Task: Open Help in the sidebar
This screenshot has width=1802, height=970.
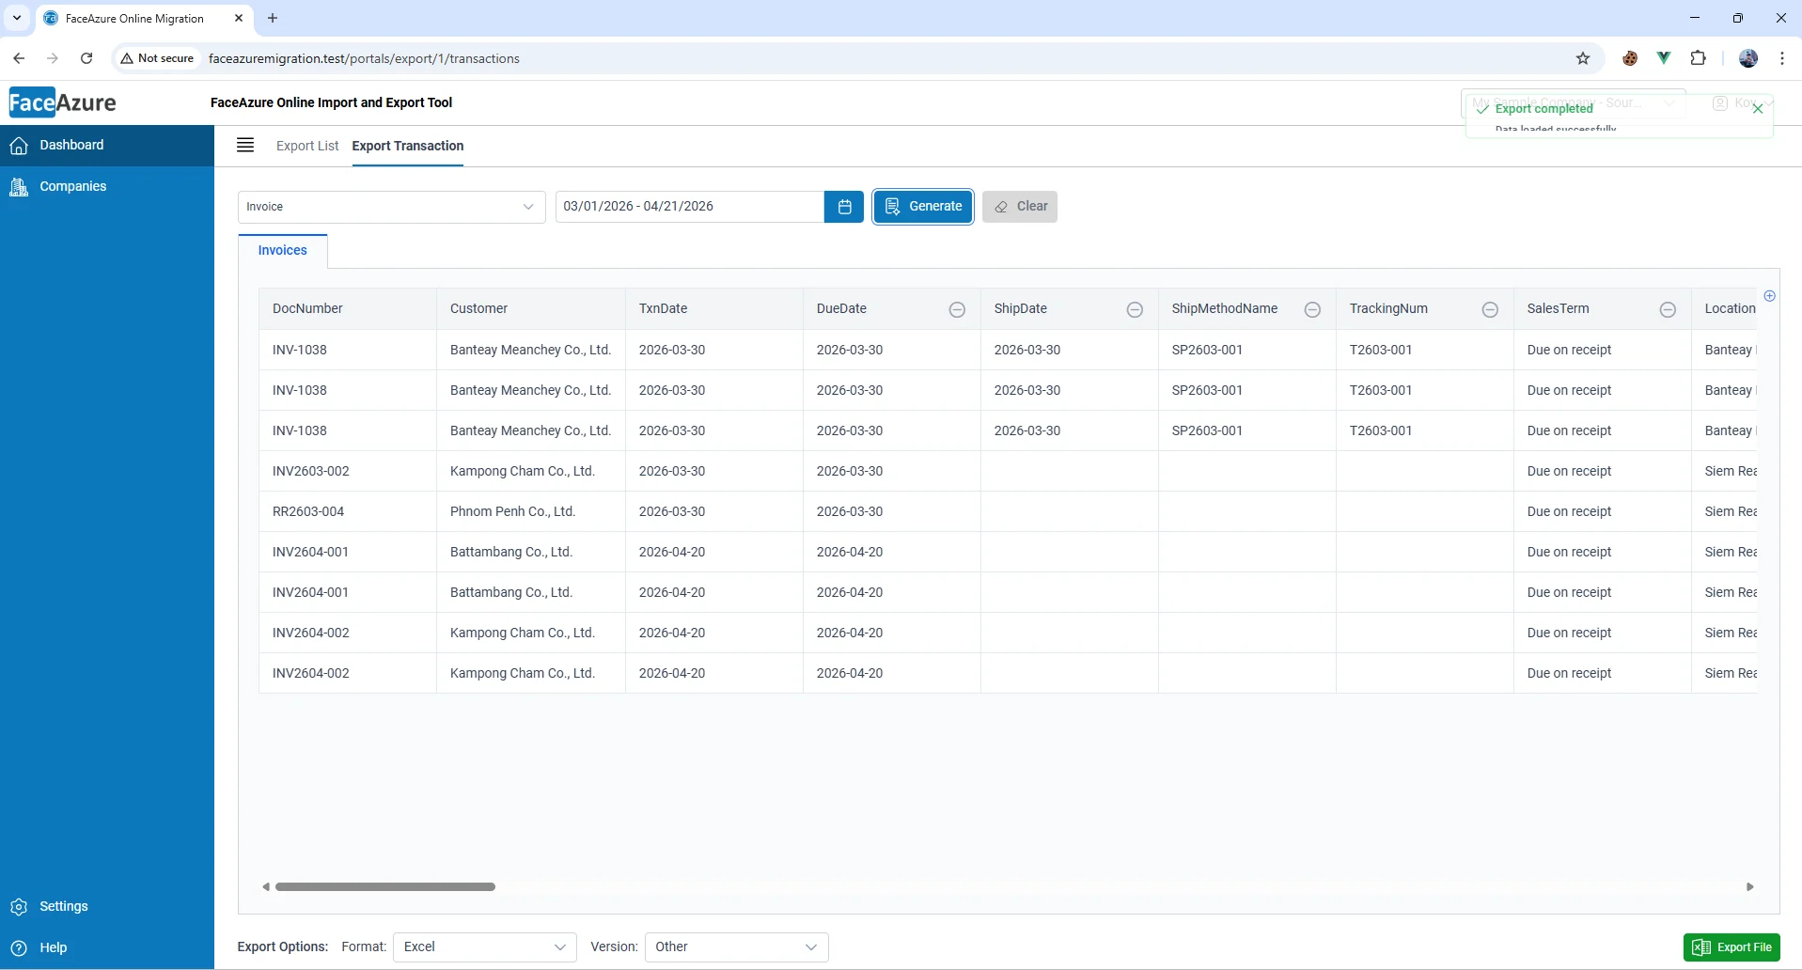Action: pos(107,947)
